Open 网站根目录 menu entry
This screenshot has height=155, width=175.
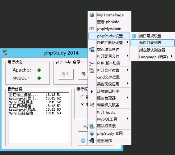coord(109,126)
